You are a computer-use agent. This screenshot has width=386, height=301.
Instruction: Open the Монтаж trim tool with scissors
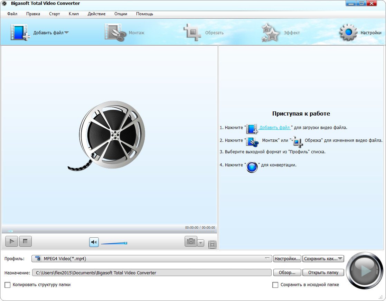115,33
